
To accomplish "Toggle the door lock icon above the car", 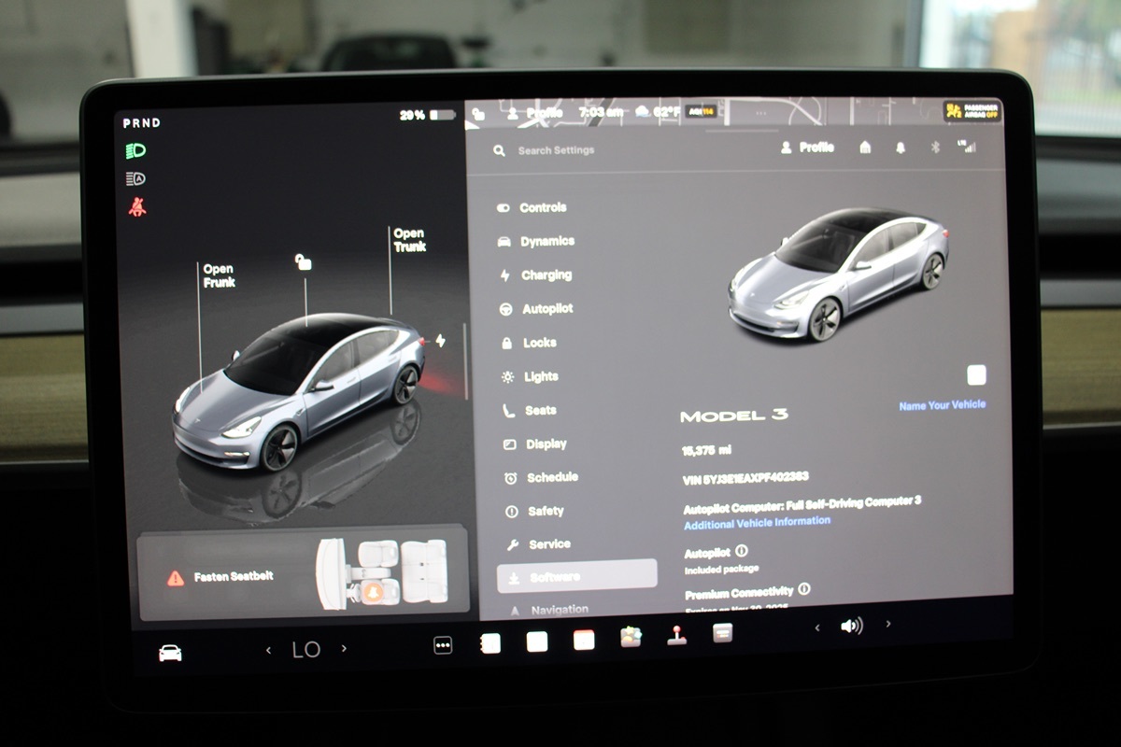I will click(304, 262).
